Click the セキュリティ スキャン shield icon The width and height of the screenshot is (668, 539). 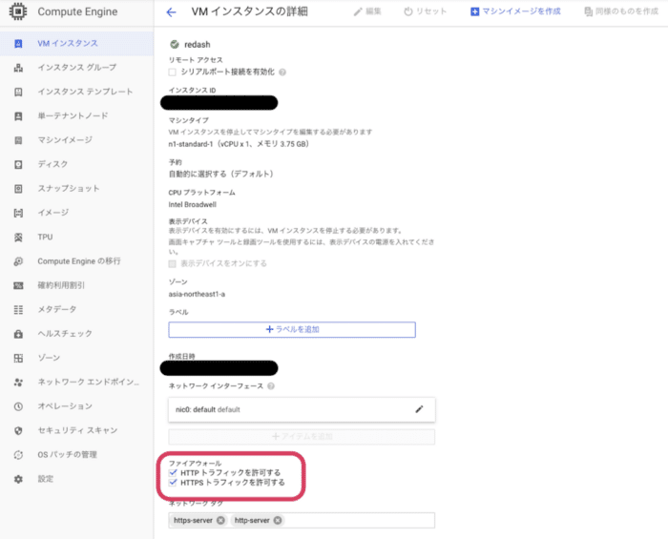click(x=18, y=431)
